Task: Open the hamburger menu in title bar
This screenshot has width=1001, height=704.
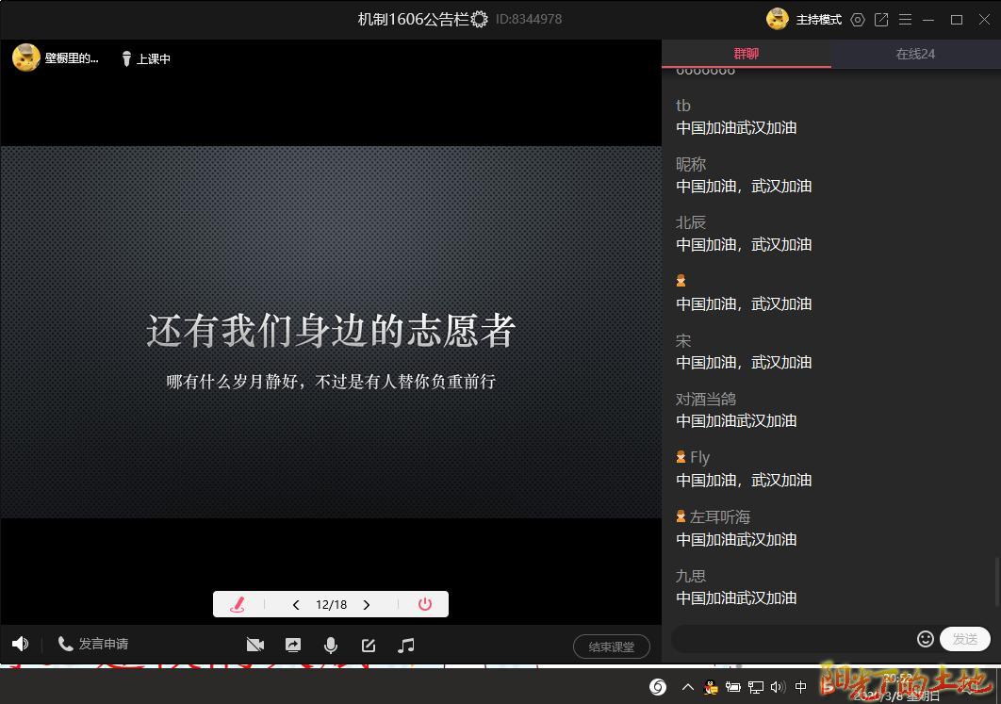Action: tap(905, 20)
